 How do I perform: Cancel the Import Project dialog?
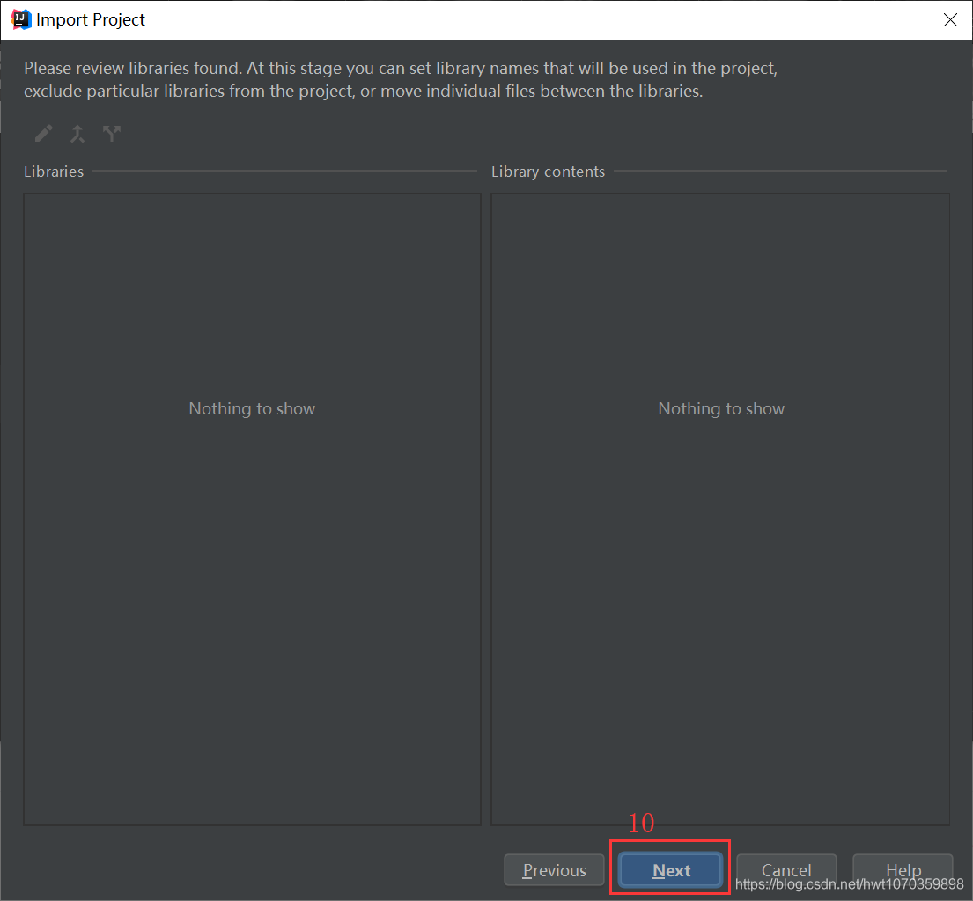pyautogui.click(x=786, y=870)
